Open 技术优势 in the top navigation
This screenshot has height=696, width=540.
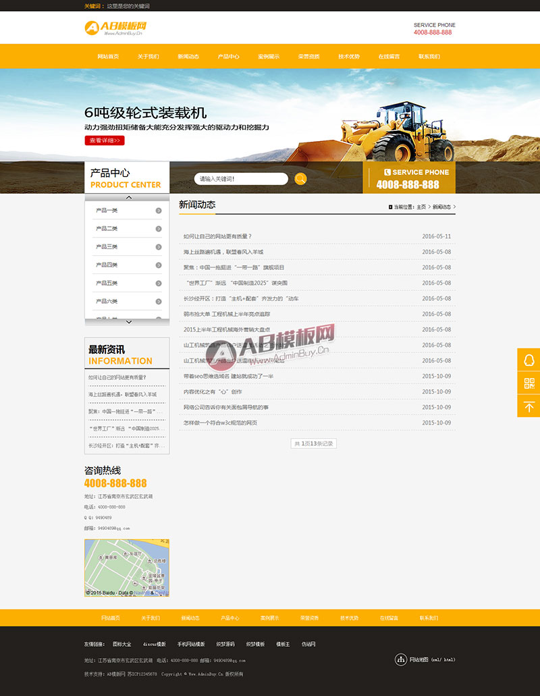[x=349, y=57]
